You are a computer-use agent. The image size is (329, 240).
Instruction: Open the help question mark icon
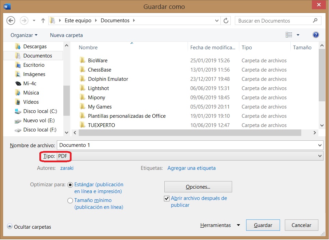tap(316, 35)
